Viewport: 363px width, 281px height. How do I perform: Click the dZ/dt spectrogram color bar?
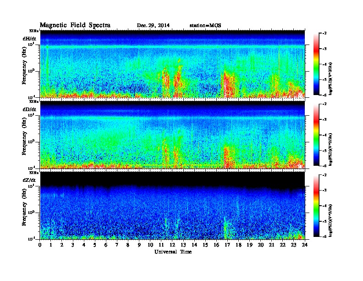click(x=316, y=206)
